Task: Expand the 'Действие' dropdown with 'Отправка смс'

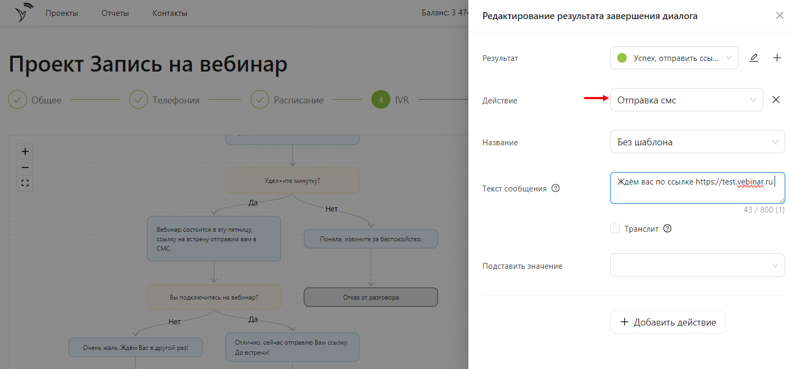Action: point(686,100)
